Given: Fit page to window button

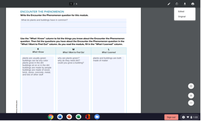Looking at the screenshot, I should (191, 86).
